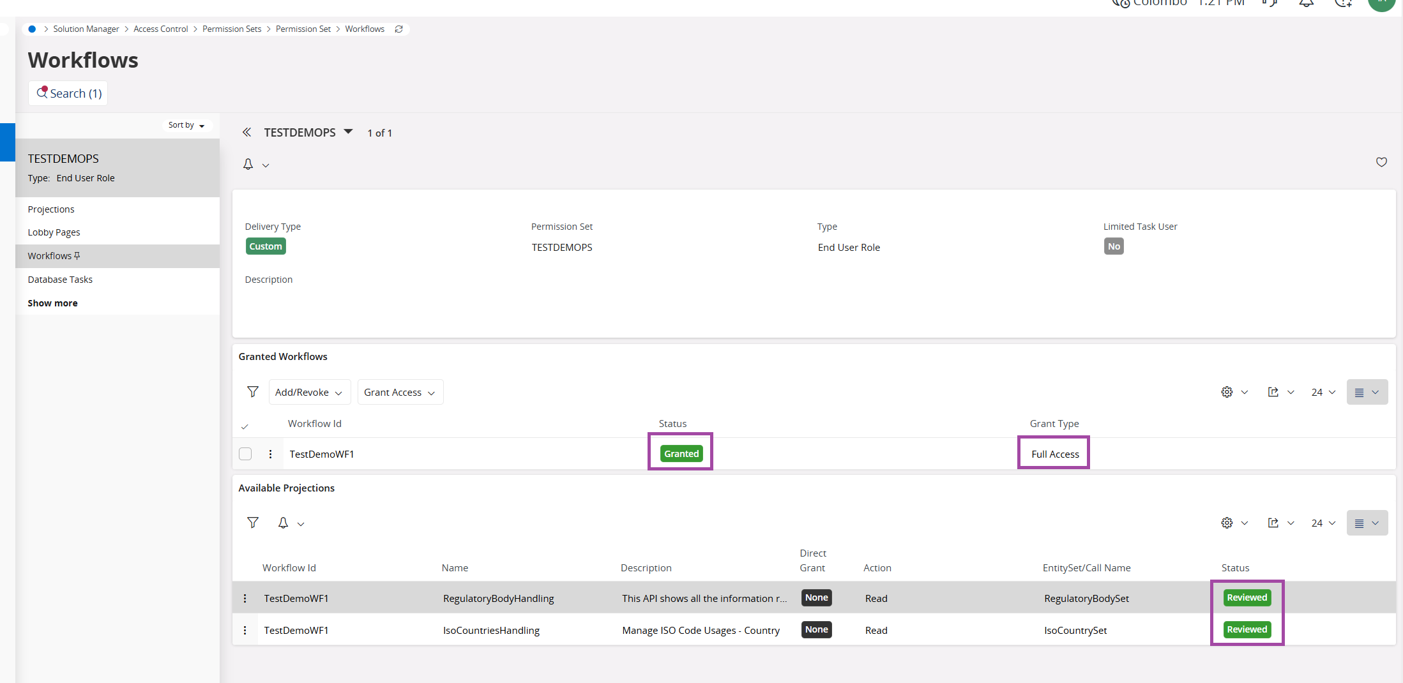
Task: Go to Projections in side menu
Action: [x=51, y=209]
